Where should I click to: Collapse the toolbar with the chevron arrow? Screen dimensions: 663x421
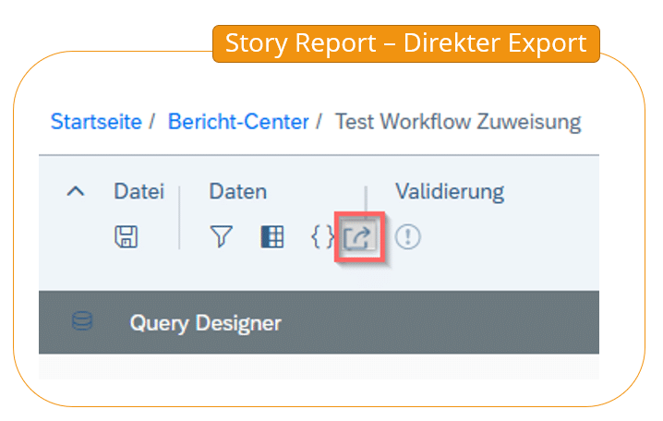77,192
